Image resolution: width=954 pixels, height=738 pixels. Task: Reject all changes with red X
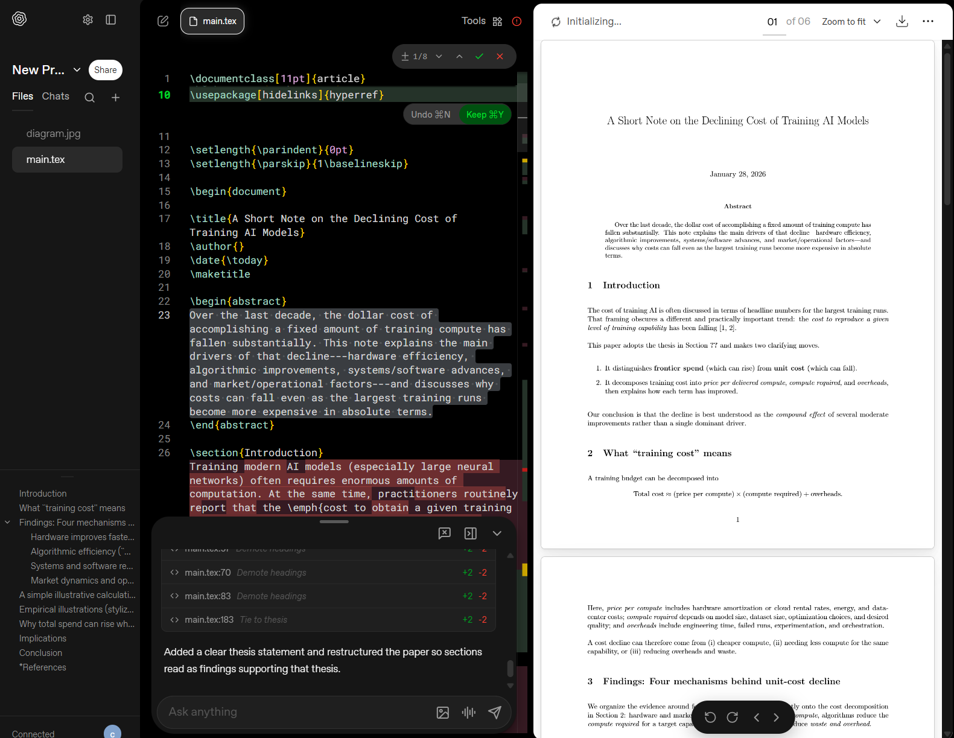click(500, 57)
